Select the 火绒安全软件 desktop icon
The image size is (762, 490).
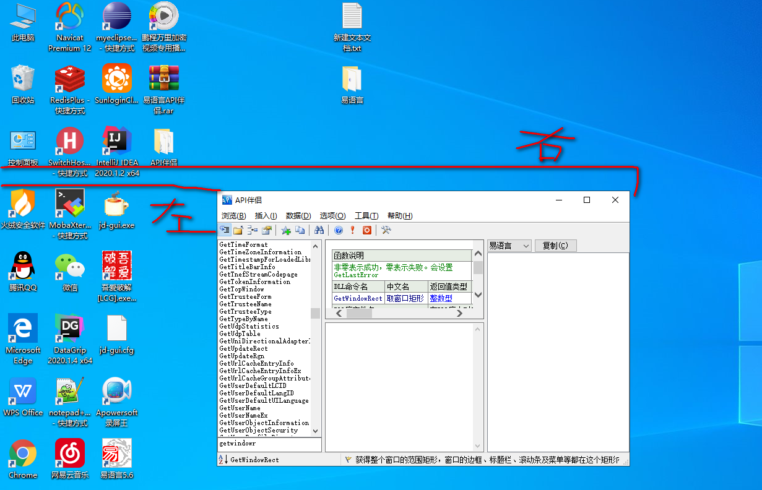23,210
